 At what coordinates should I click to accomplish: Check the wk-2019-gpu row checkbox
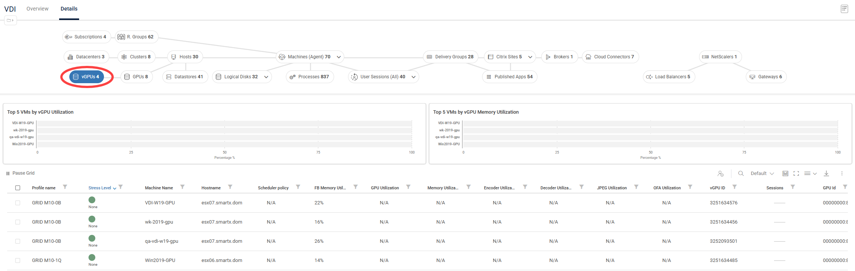tap(18, 222)
